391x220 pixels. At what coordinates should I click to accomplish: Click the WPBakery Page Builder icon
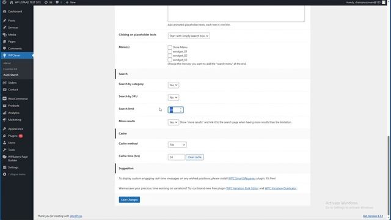tap(4, 157)
